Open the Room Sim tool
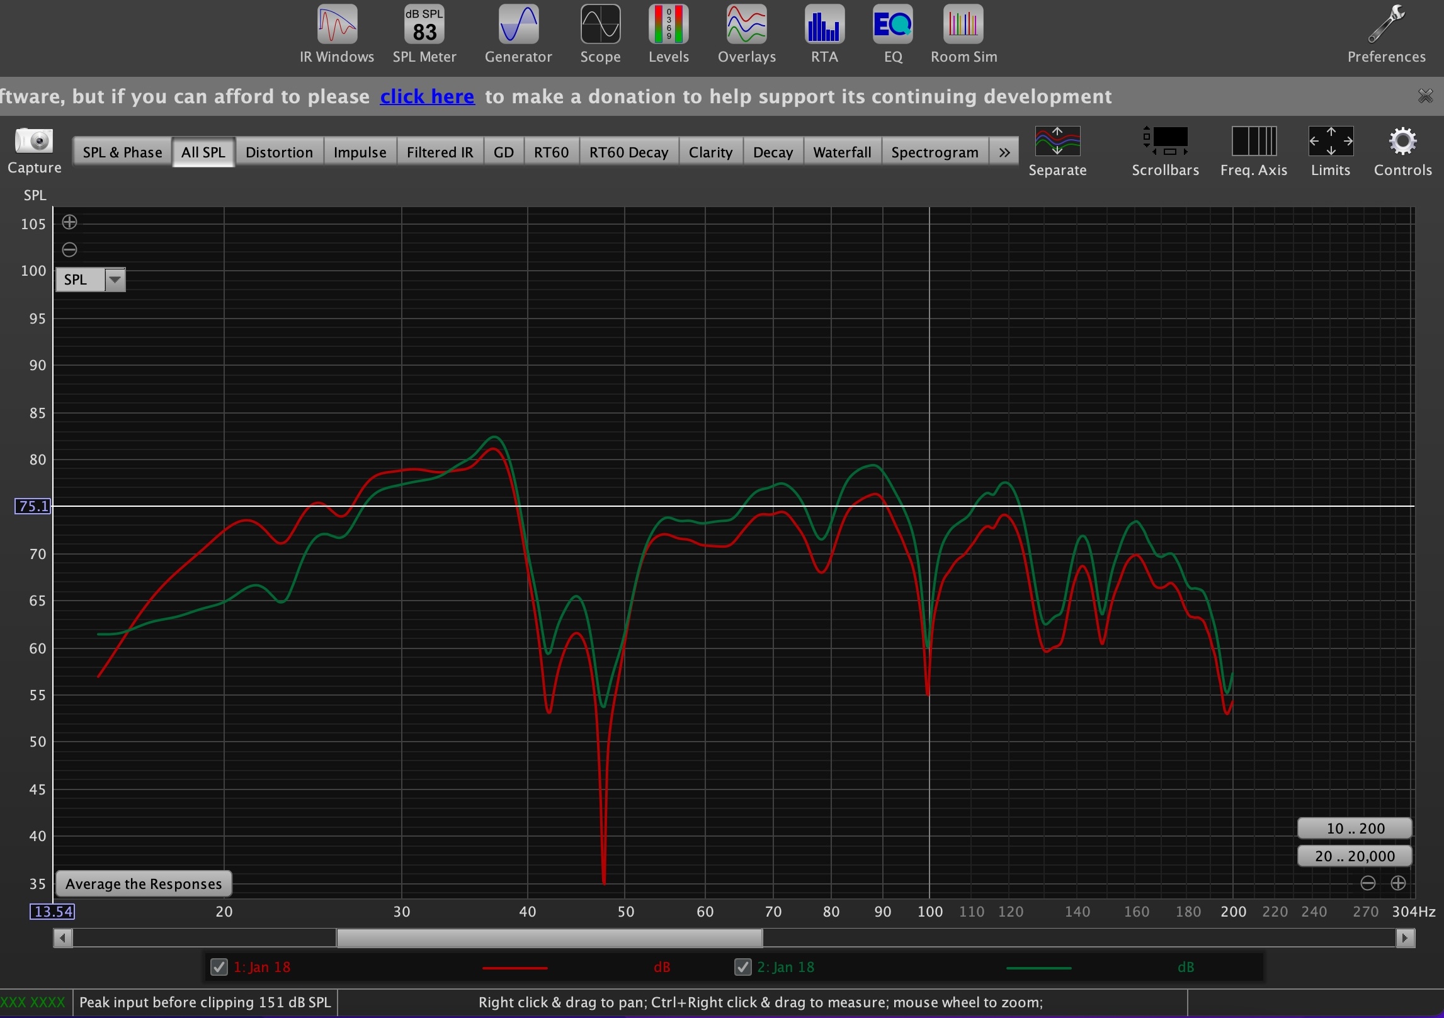 click(964, 25)
